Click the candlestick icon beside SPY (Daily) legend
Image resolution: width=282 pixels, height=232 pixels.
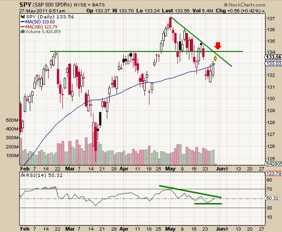click(22, 17)
